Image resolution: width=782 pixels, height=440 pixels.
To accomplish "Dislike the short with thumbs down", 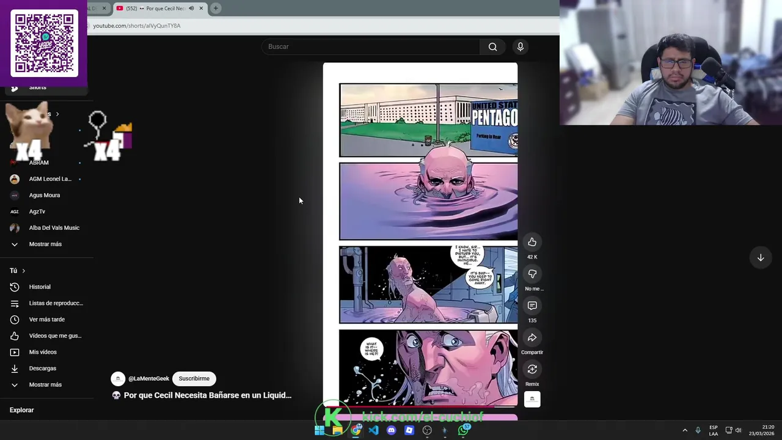I will tap(532, 274).
